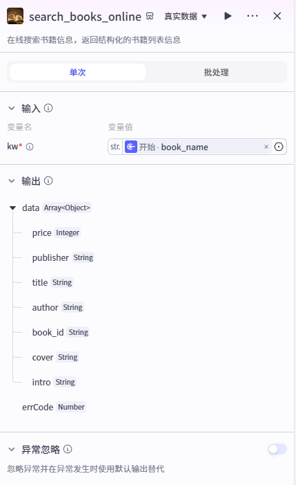Click the info icon next to kw
Viewport: 296px width, 485px height.
[x=30, y=147]
